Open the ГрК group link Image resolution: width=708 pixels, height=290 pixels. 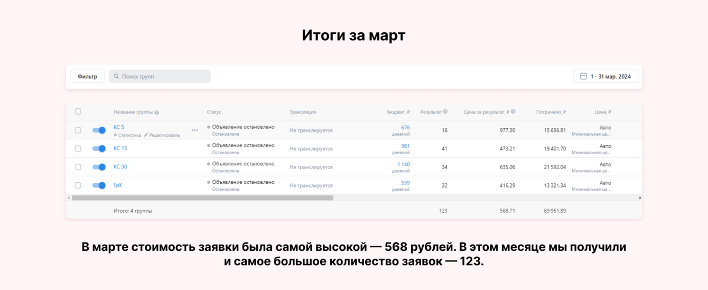tap(118, 185)
